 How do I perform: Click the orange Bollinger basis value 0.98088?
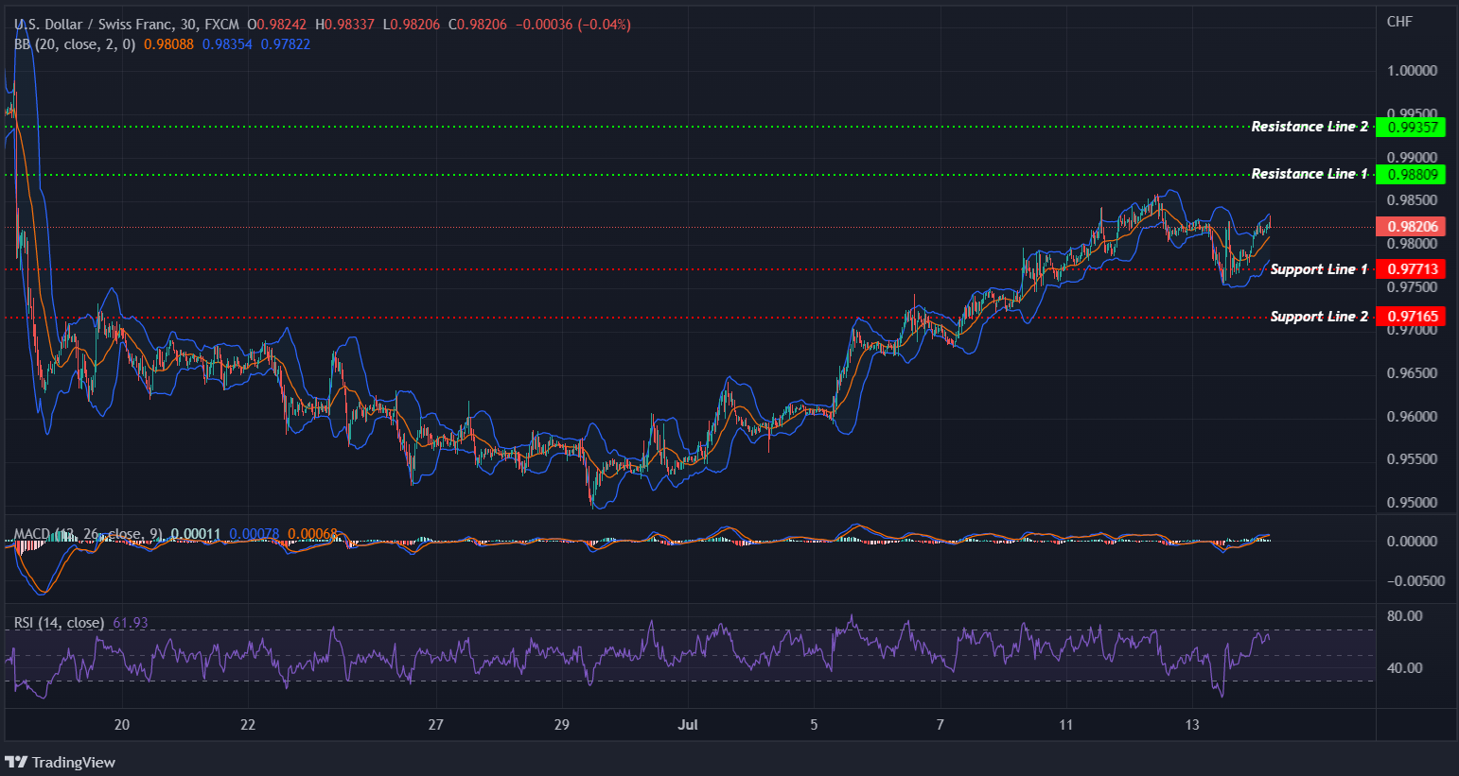(x=167, y=43)
